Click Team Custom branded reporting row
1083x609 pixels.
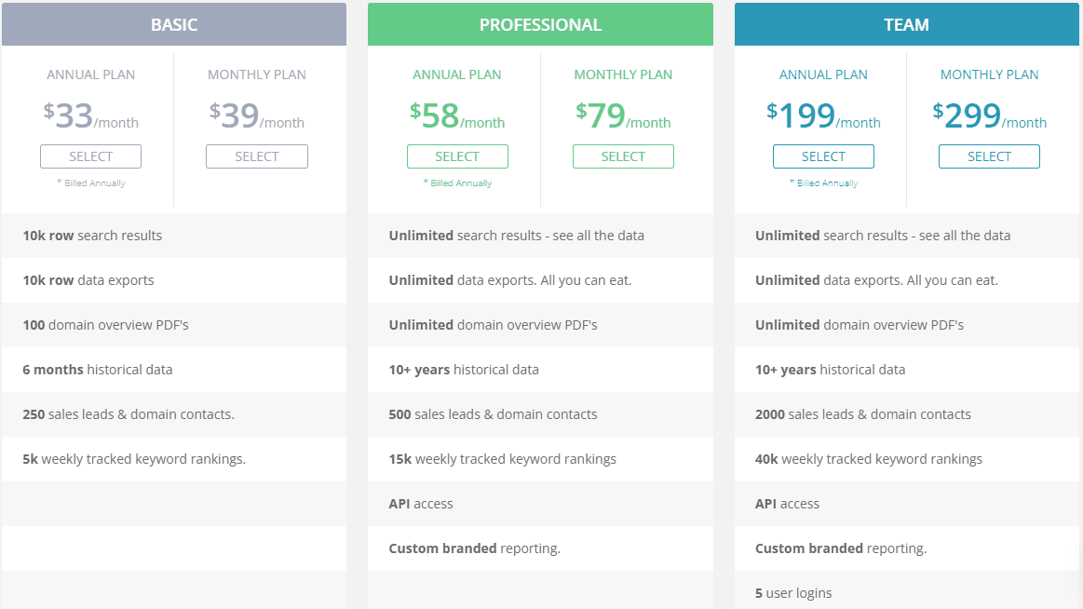tap(907, 548)
